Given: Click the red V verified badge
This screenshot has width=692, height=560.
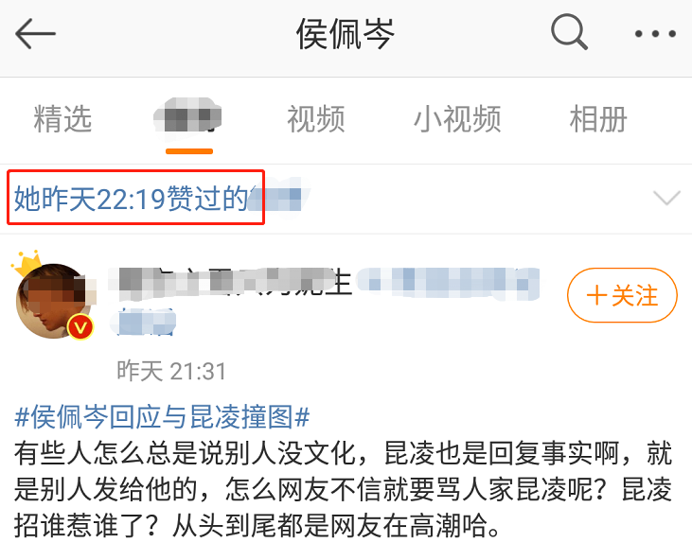Looking at the screenshot, I should pos(80,327).
